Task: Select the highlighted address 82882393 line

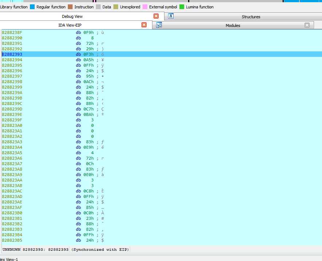Action: 12,54
